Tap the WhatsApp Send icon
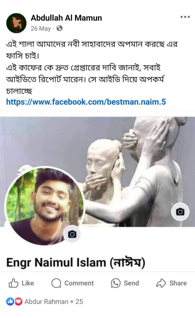Image resolution: width=195 pixels, height=318 pixels. point(116,283)
